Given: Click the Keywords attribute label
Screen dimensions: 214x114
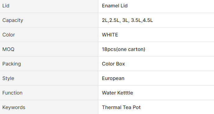Looking at the screenshot, I should click(14, 108).
